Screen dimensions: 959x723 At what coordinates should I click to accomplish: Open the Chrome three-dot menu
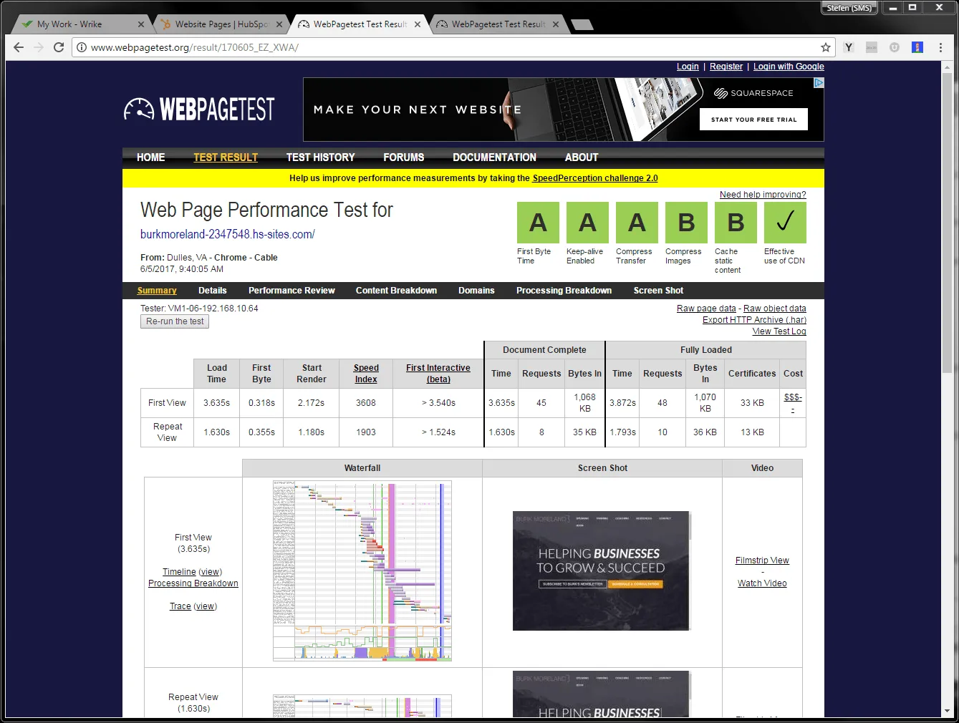pos(940,47)
